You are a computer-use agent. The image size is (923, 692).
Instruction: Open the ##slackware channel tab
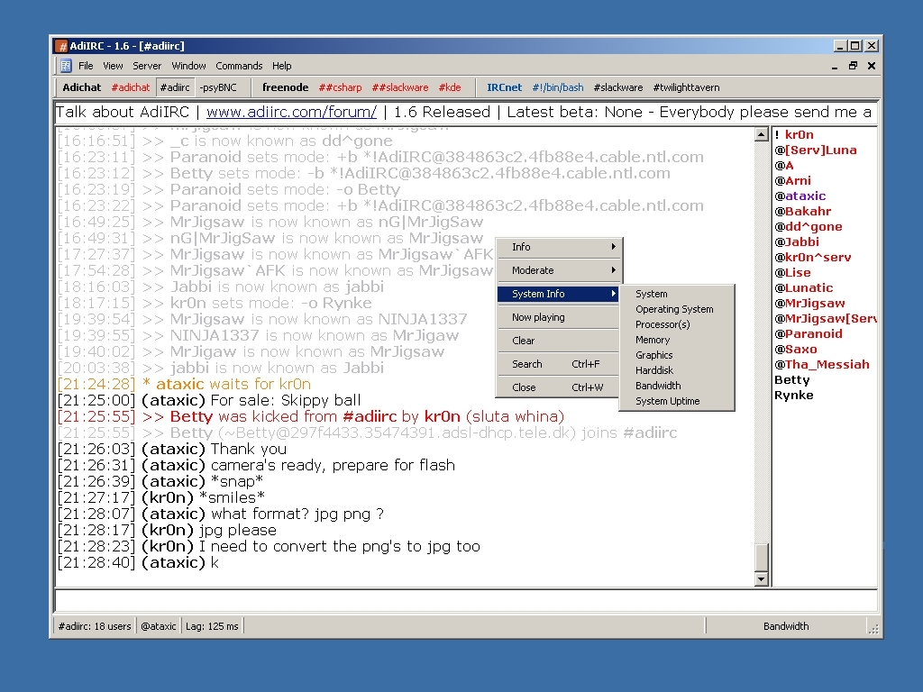[400, 87]
